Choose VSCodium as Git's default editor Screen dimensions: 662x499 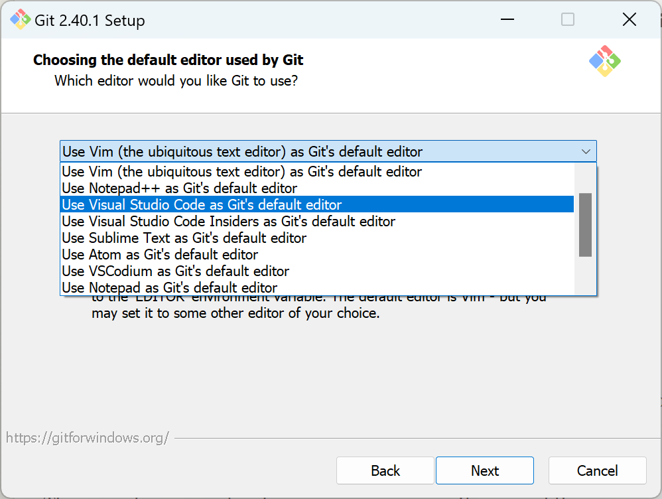(317, 271)
